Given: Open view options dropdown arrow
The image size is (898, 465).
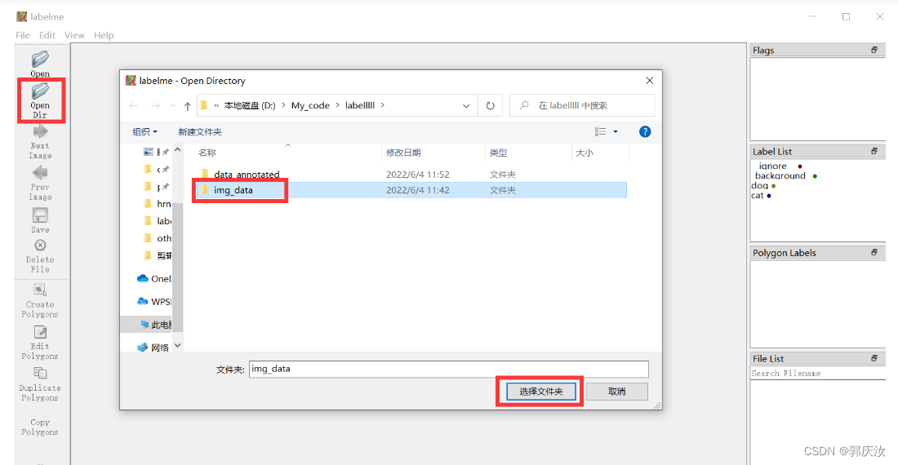Looking at the screenshot, I should coord(616,131).
